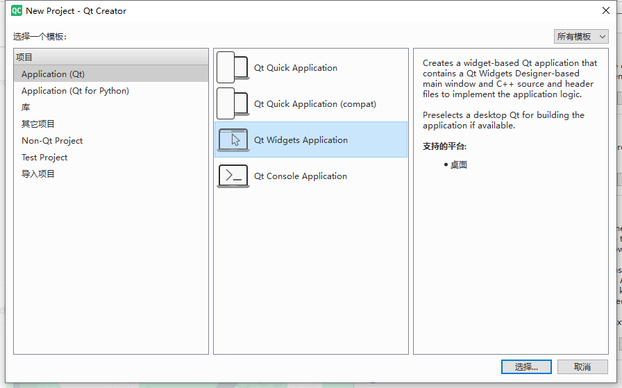Select Application (Qt for Python) category
The width and height of the screenshot is (622, 388).
111,90
